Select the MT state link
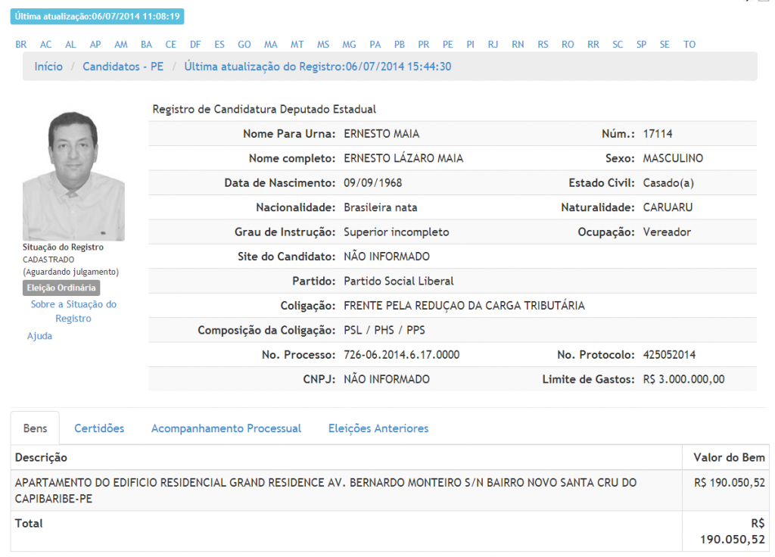The image size is (775, 557). coord(297,45)
